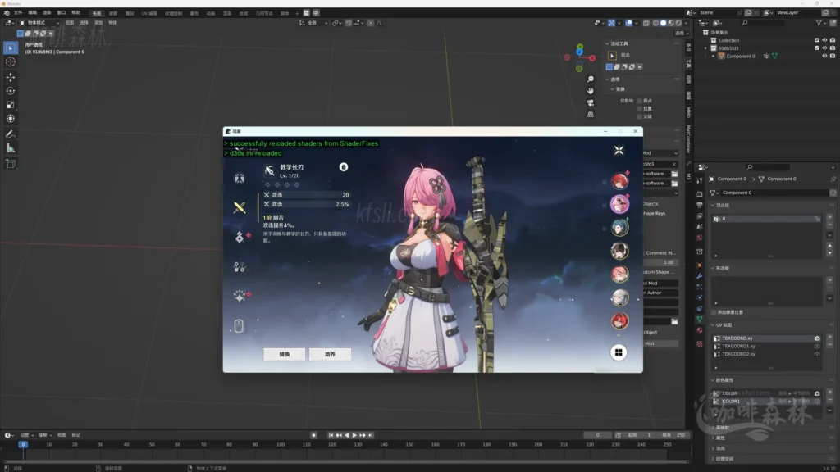Open the 物体模式 mode dropdown

(37, 23)
